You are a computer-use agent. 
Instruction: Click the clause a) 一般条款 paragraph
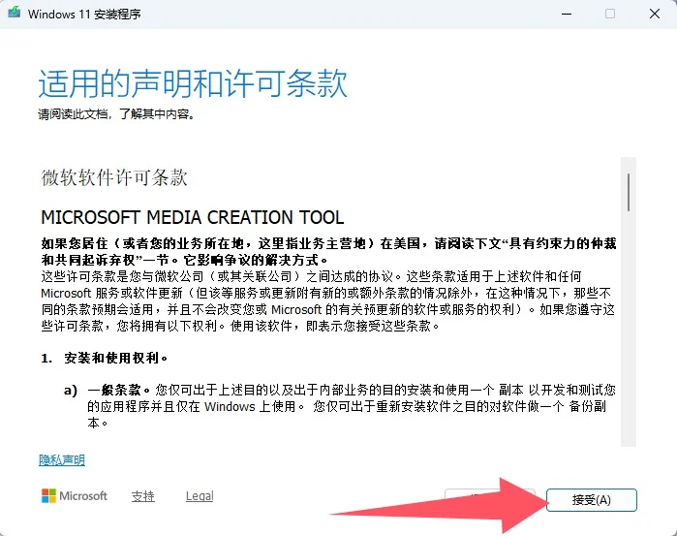[x=340, y=406]
